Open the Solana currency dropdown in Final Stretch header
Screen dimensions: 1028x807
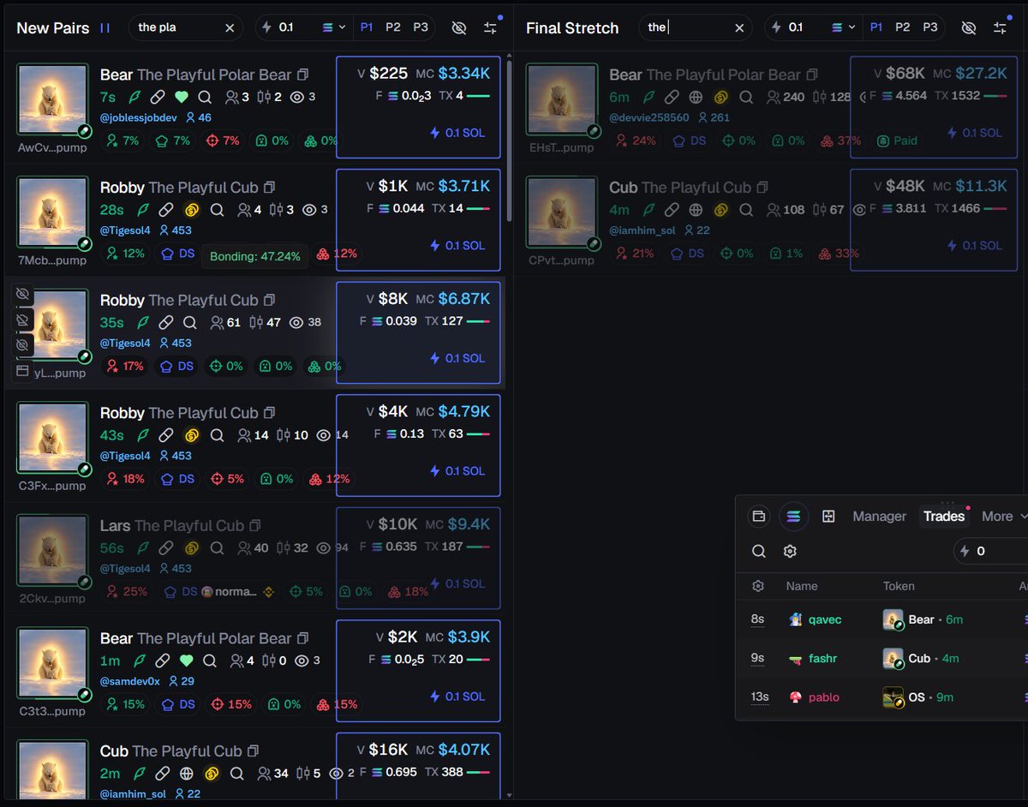click(x=843, y=27)
